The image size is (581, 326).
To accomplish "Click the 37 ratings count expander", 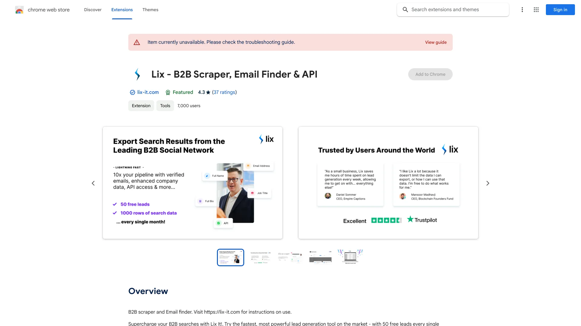I will pyautogui.click(x=224, y=92).
